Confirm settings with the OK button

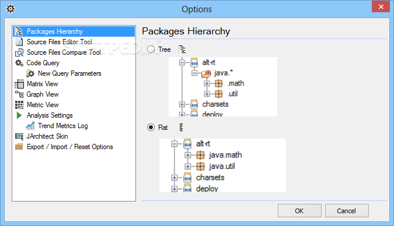point(299,211)
